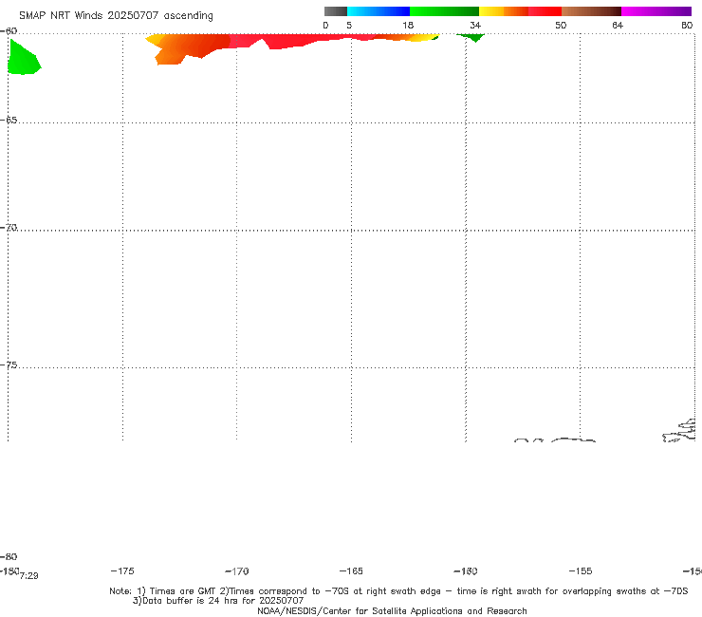Pick the green segment of the color bar
The width and height of the screenshot is (702, 617).
pos(444,11)
